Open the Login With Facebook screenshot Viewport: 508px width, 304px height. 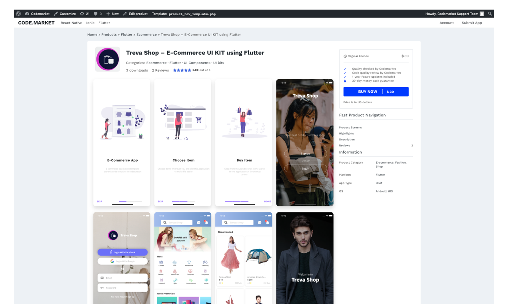(122, 258)
